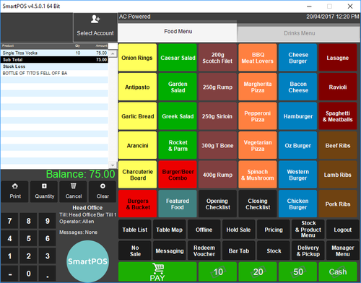Image resolution: width=361 pixels, height=283 pixels.
Task: Select 200g Scotch Filet
Action: [x=217, y=58]
